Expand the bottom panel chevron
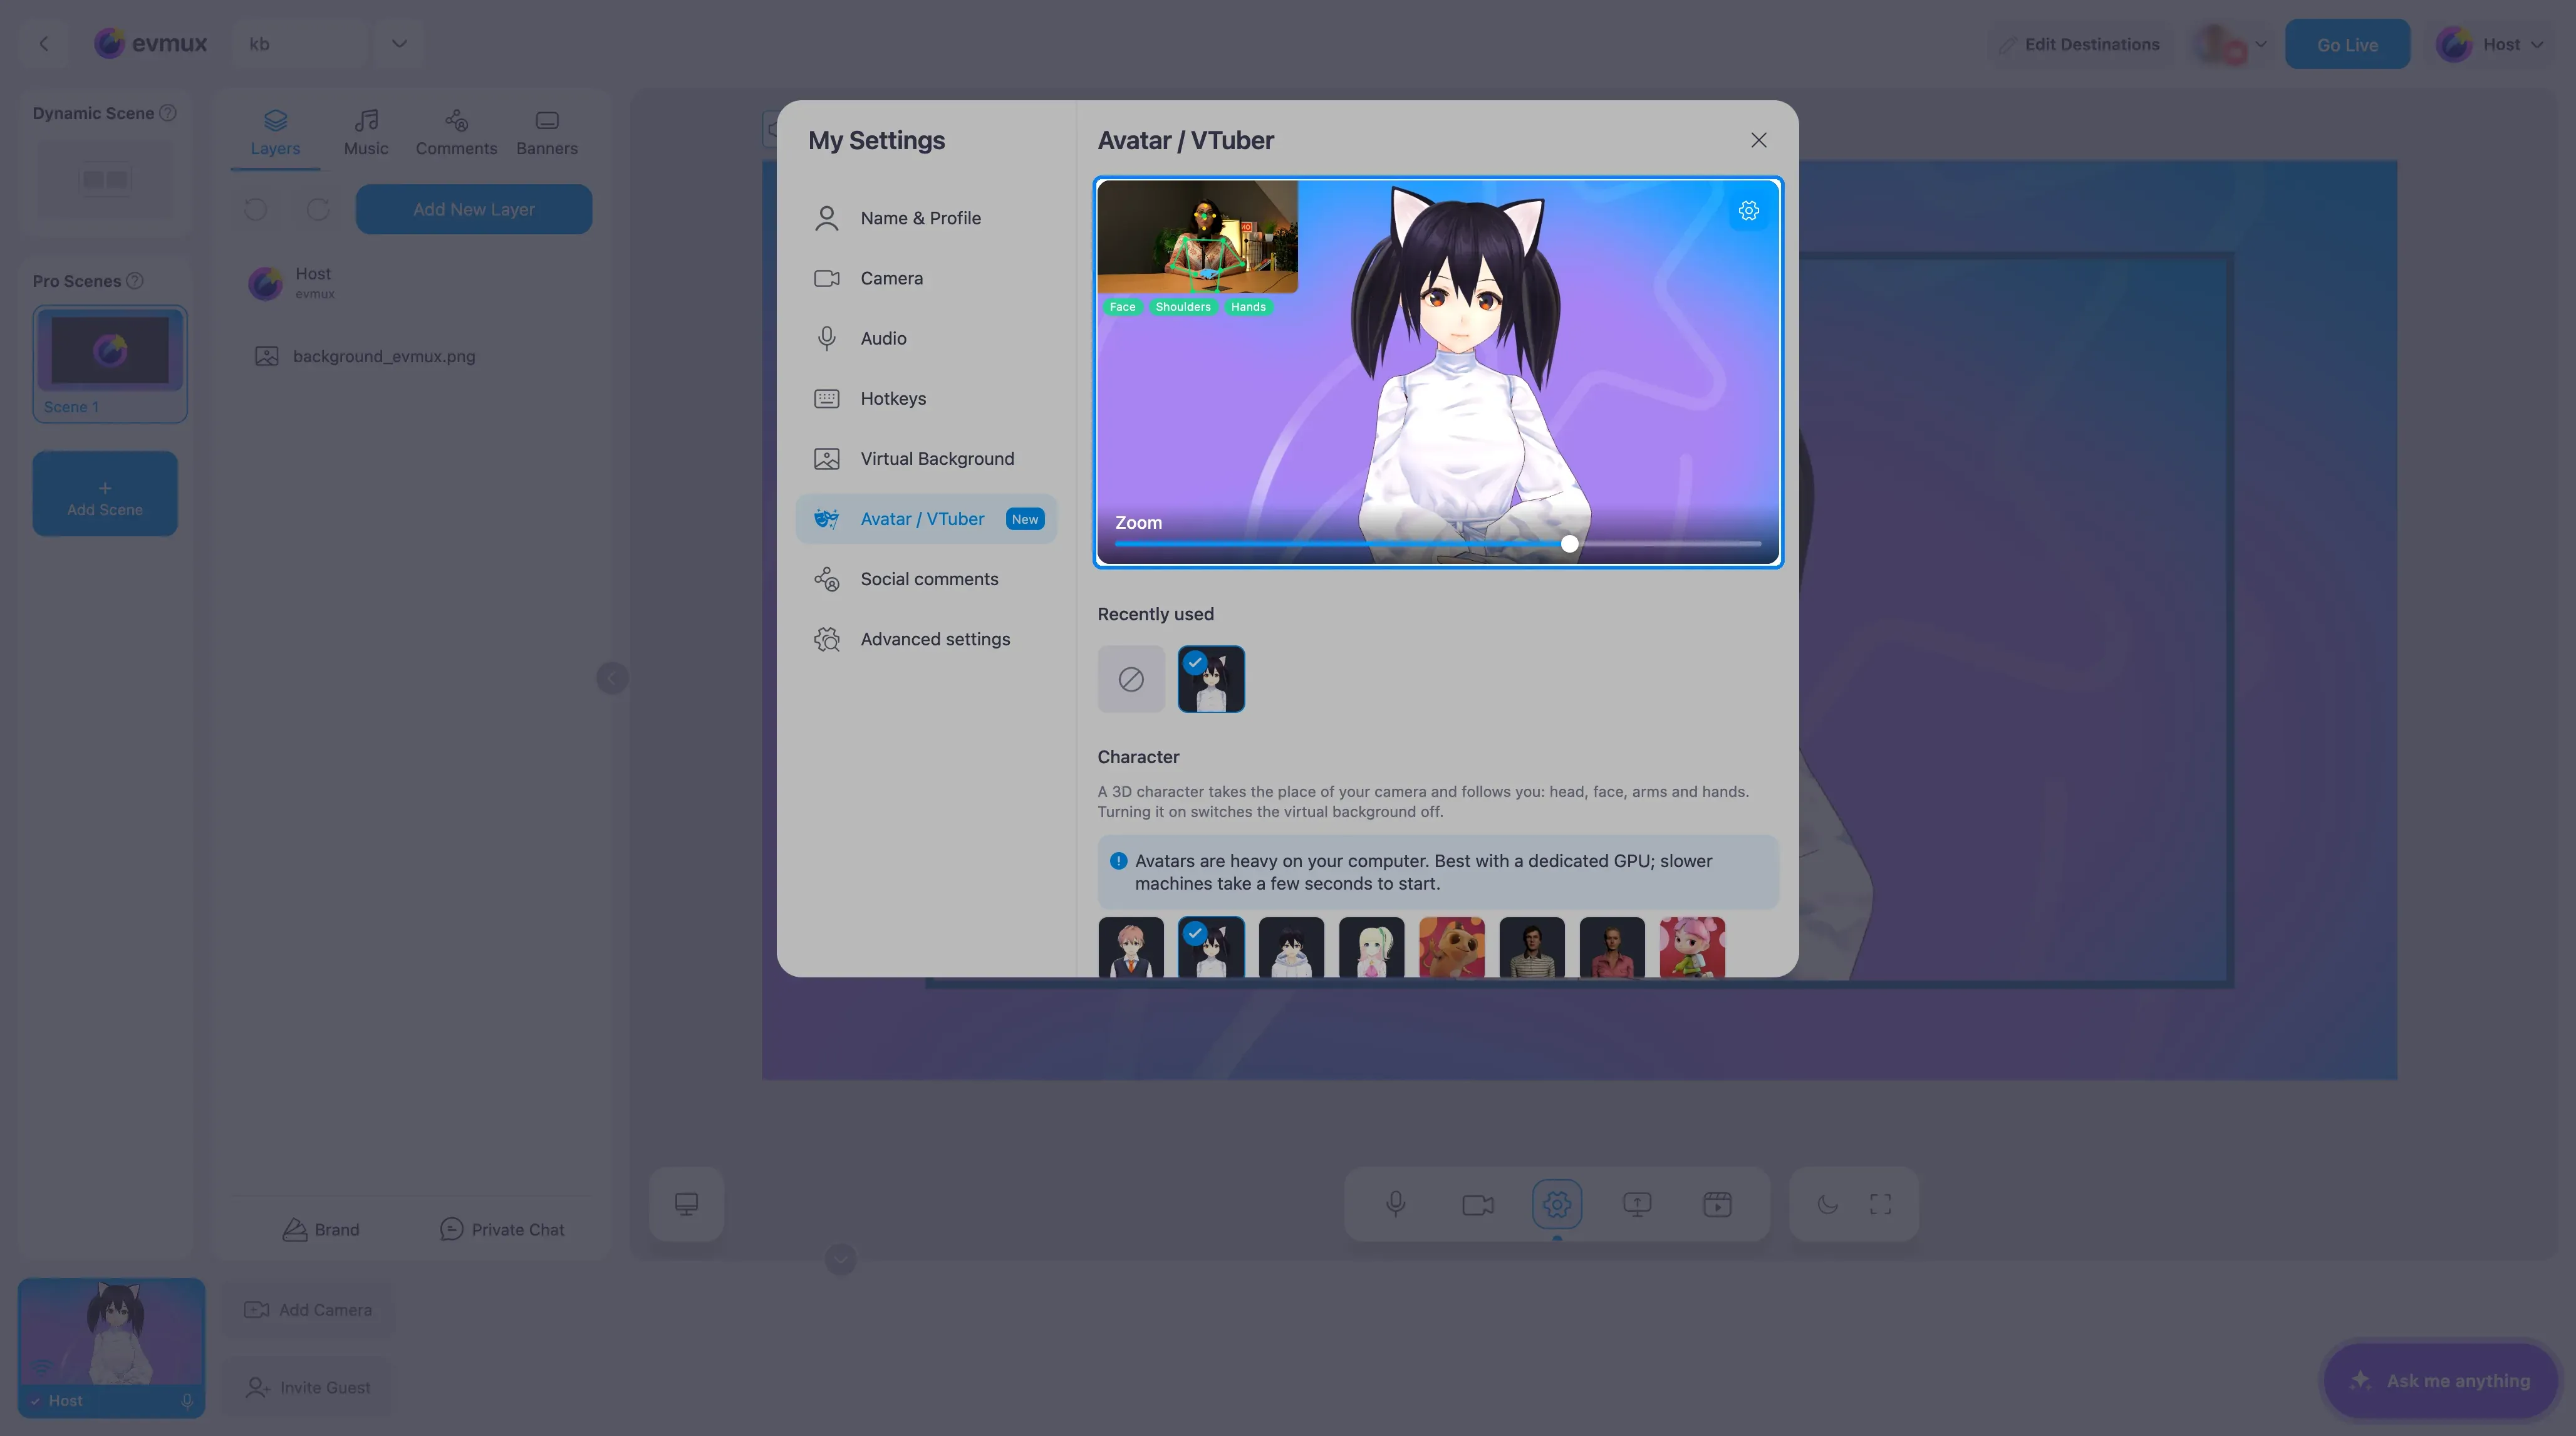The image size is (2576, 1436). 840,1259
